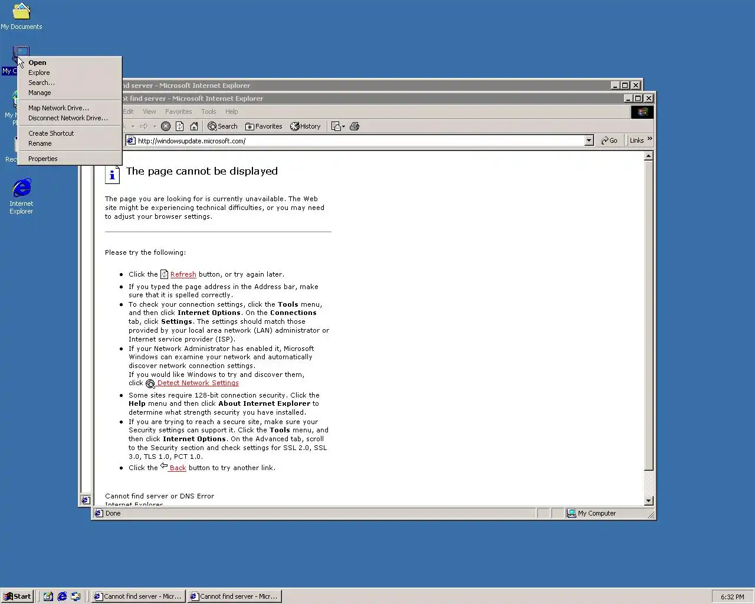The width and height of the screenshot is (755, 604).
Task: Open the Favorites pane toolbar button
Action: click(264, 126)
